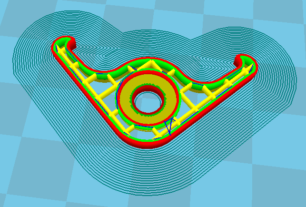Screen dimensions: 306x207
Task: Click the blue triangular travel move lines
Action: [x=169, y=126]
